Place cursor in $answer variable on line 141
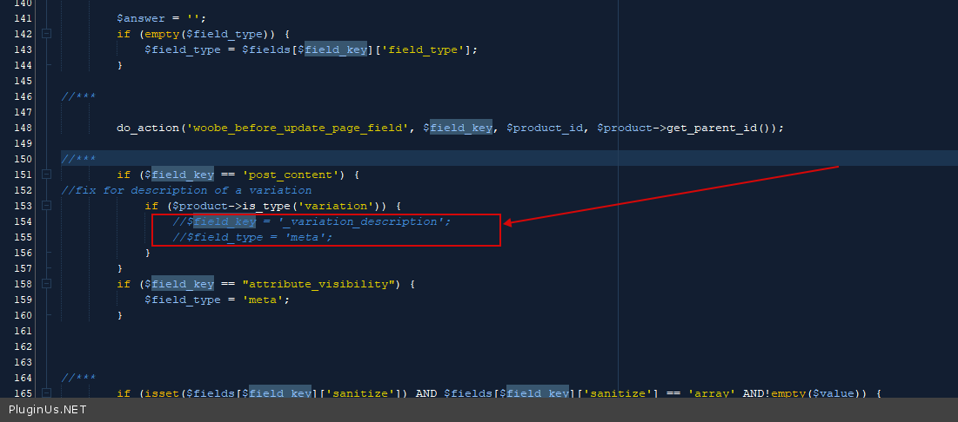 click(141, 18)
